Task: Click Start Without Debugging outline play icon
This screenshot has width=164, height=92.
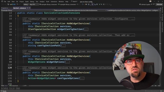Action: [x=78, y=4]
